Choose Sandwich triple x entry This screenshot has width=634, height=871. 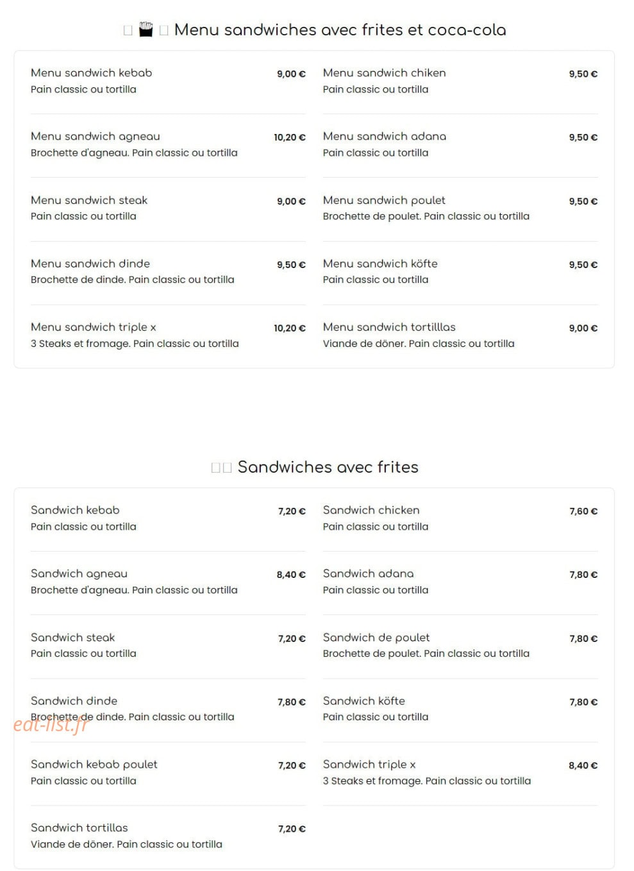[x=460, y=773]
